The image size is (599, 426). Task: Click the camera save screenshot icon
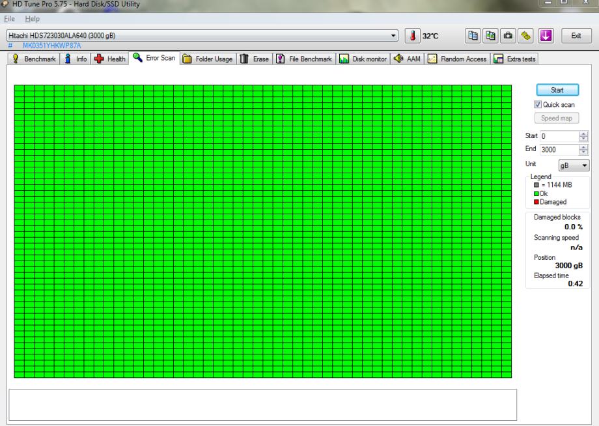point(508,36)
